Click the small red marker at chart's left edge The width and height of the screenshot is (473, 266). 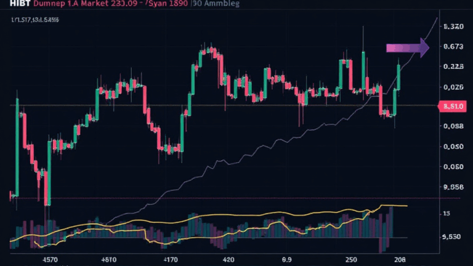pyautogui.click(x=10, y=196)
